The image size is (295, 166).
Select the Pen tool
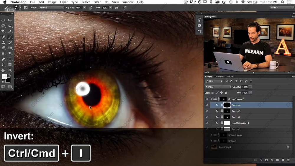3,59
